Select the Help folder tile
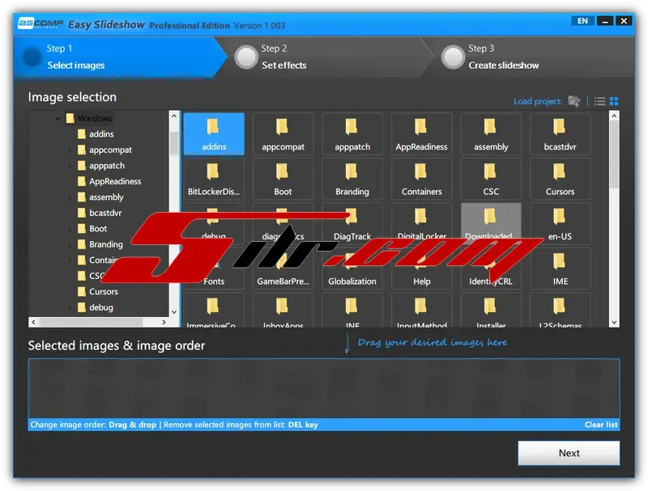The height and width of the screenshot is (491, 648). coord(421,269)
